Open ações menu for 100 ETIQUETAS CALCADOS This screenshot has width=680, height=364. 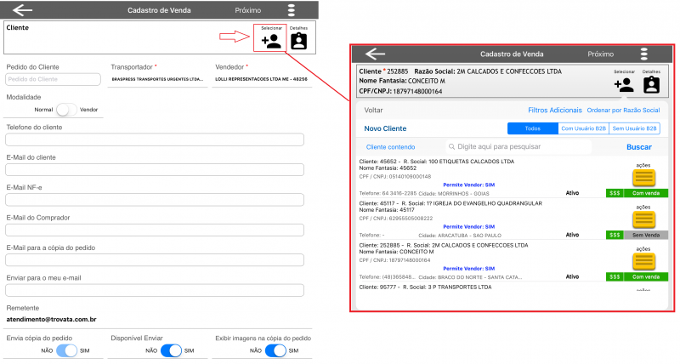tap(643, 178)
